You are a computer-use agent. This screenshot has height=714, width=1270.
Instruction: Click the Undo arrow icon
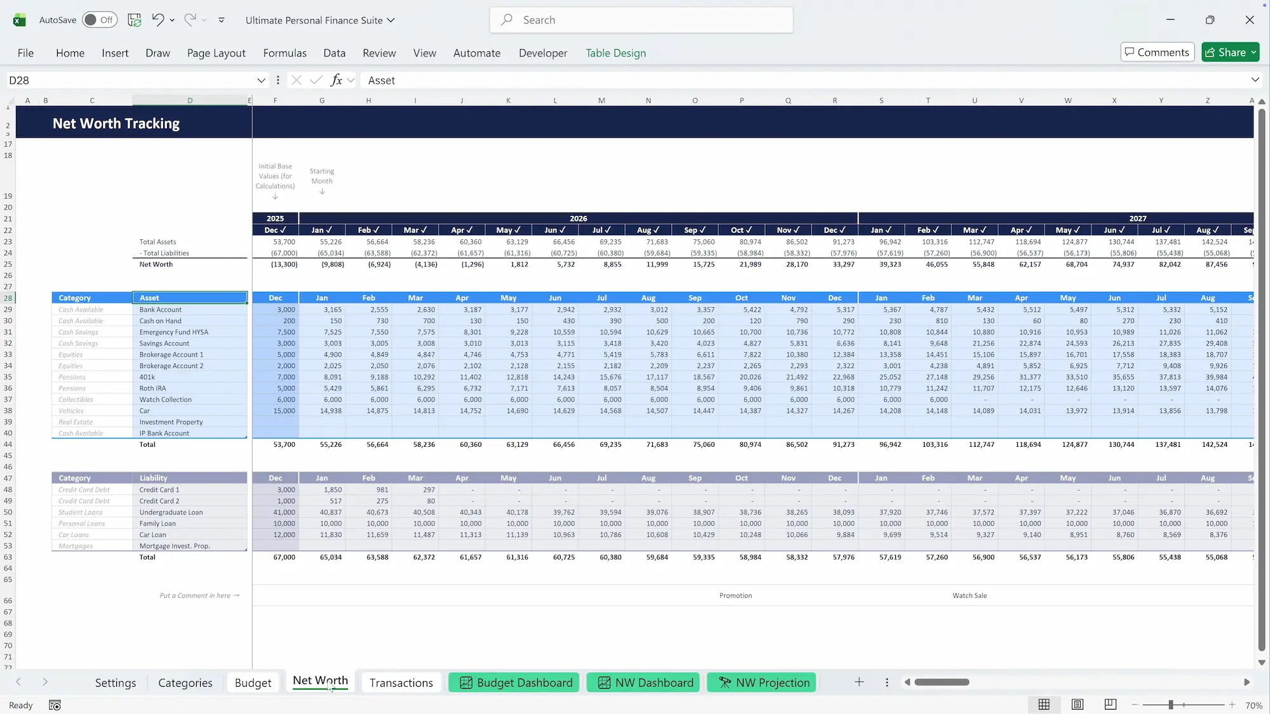pos(157,20)
